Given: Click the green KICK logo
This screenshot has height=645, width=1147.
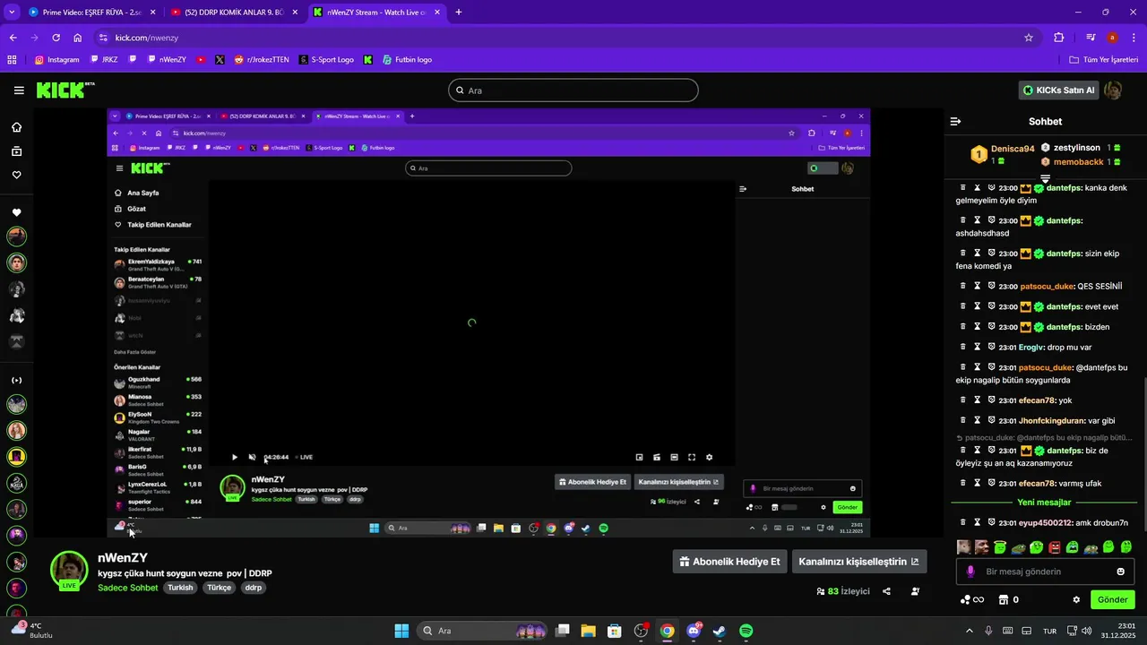Looking at the screenshot, I should click(x=65, y=90).
